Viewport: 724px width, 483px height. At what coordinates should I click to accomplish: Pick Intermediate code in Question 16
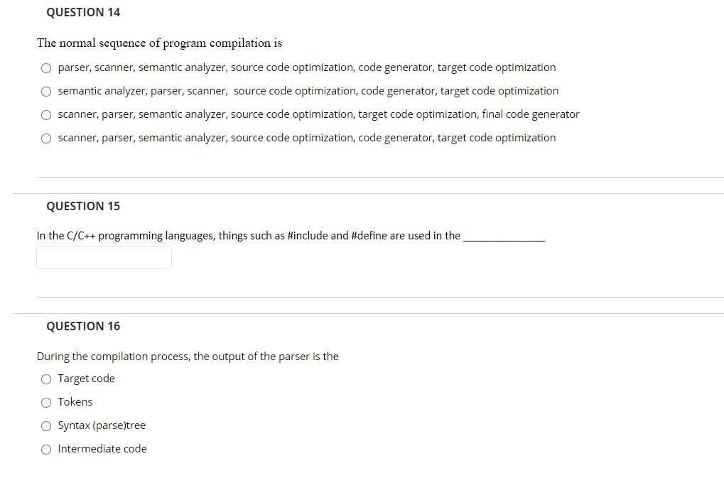tap(46, 449)
